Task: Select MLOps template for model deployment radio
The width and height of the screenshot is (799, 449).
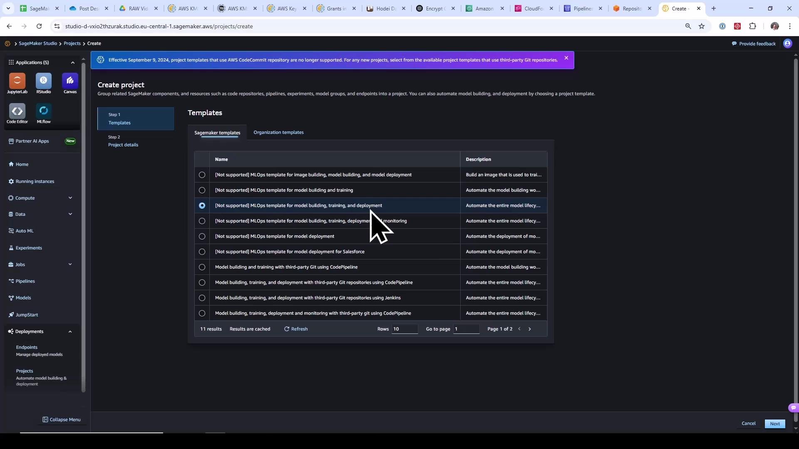Action: click(202, 236)
